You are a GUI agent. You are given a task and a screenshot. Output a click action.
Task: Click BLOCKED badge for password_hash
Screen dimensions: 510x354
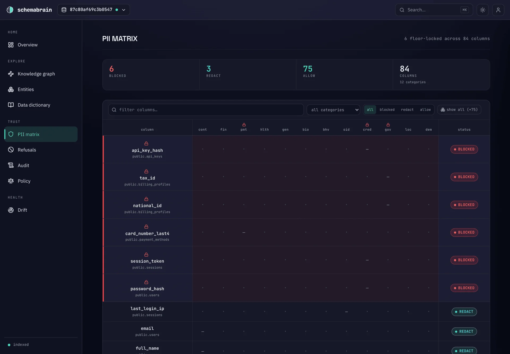(x=464, y=288)
